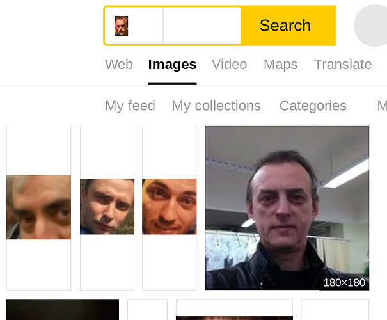Open the dark thumbnail in the bottom row
The image size is (387, 320).
(x=63, y=310)
